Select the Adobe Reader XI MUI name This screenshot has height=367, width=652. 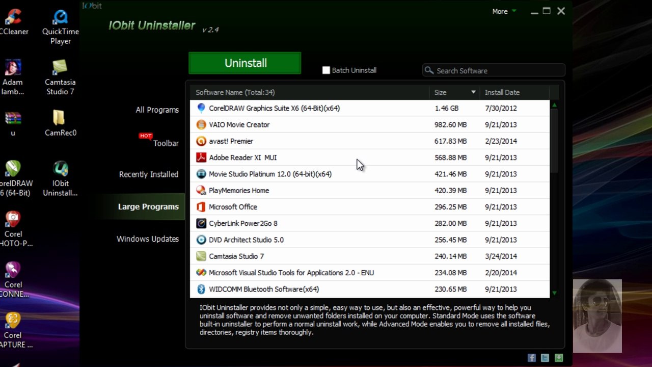242,158
